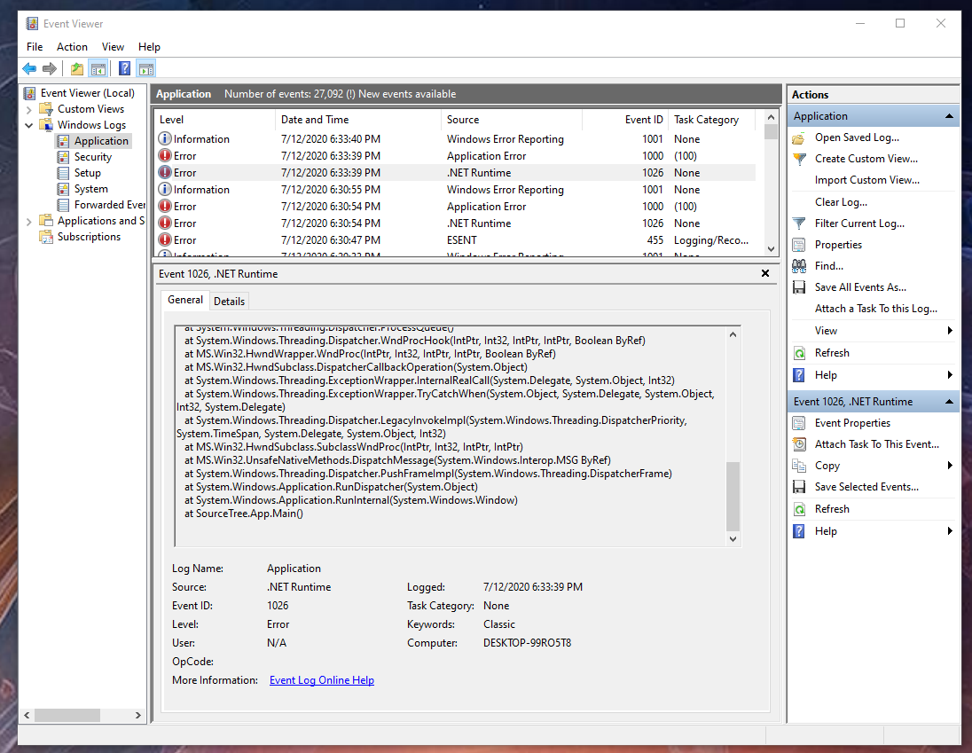Click Import Custom View action
Image resolution: width=972 pixels, height=753 pixels.
(x=866, y=180)
